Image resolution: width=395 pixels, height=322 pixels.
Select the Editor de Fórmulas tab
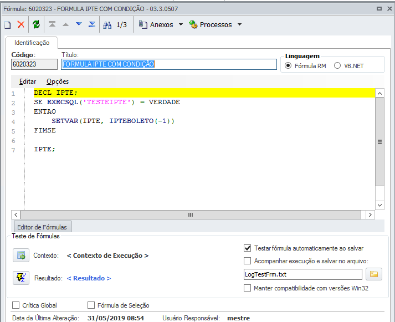[x=42, y=227]
